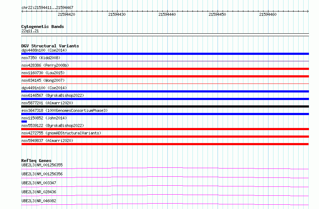Open variant esv3647318 (1000GenomesConsortiumPhase3) label

[x=65, y=110]
